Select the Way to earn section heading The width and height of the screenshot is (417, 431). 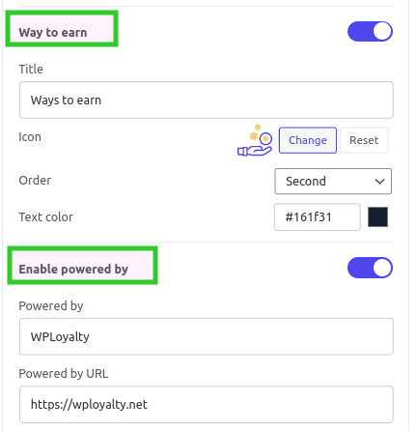point(53,33)
